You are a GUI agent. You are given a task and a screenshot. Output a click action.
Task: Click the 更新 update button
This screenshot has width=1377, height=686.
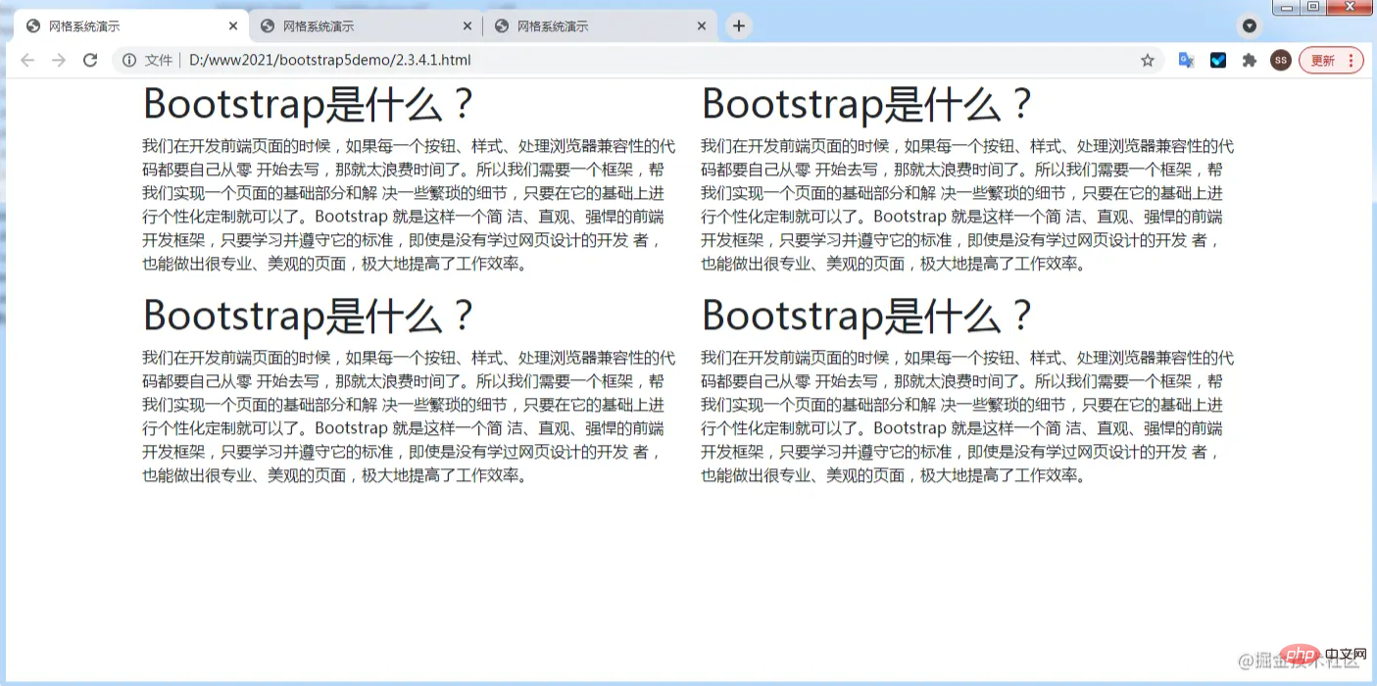pos(1331,61)
